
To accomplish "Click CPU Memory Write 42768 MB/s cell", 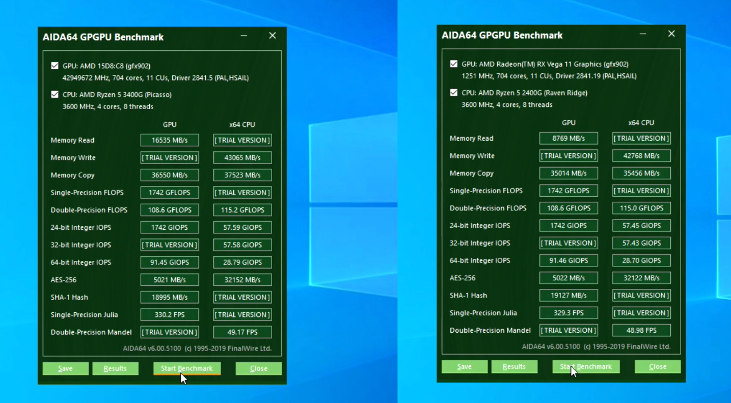I will (641, 155).
